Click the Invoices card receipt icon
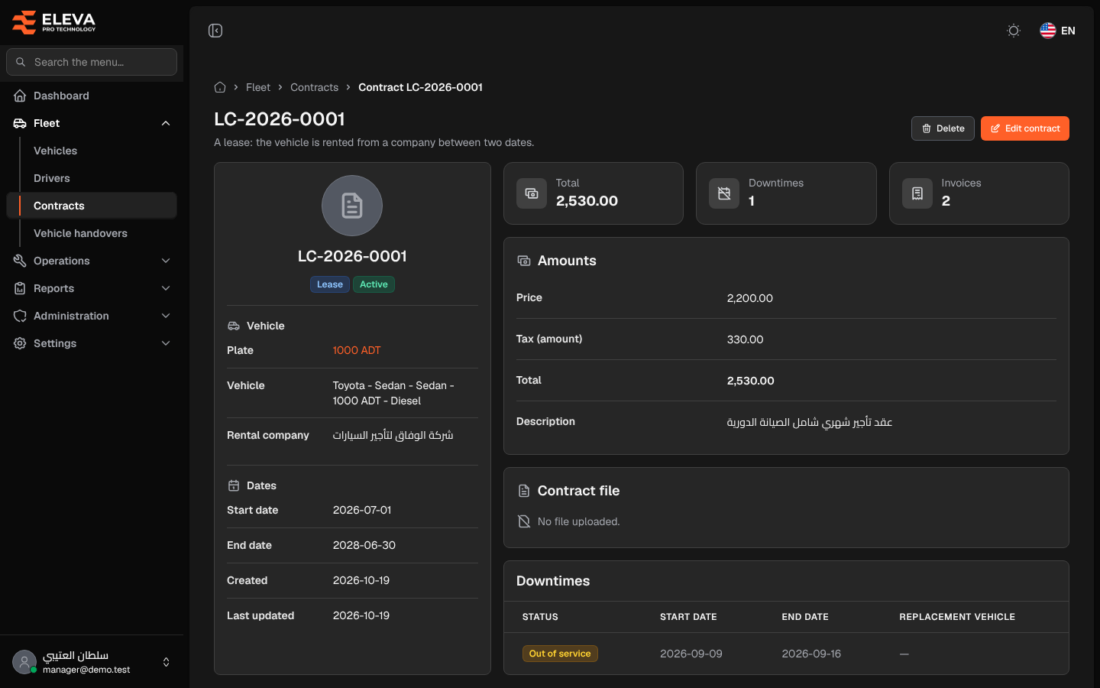Viewport: 1100px width, 688px height. [917, 193]
